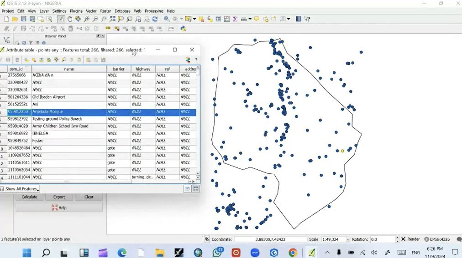Click Deselect Features from All Layers icon

click(201, 19)
